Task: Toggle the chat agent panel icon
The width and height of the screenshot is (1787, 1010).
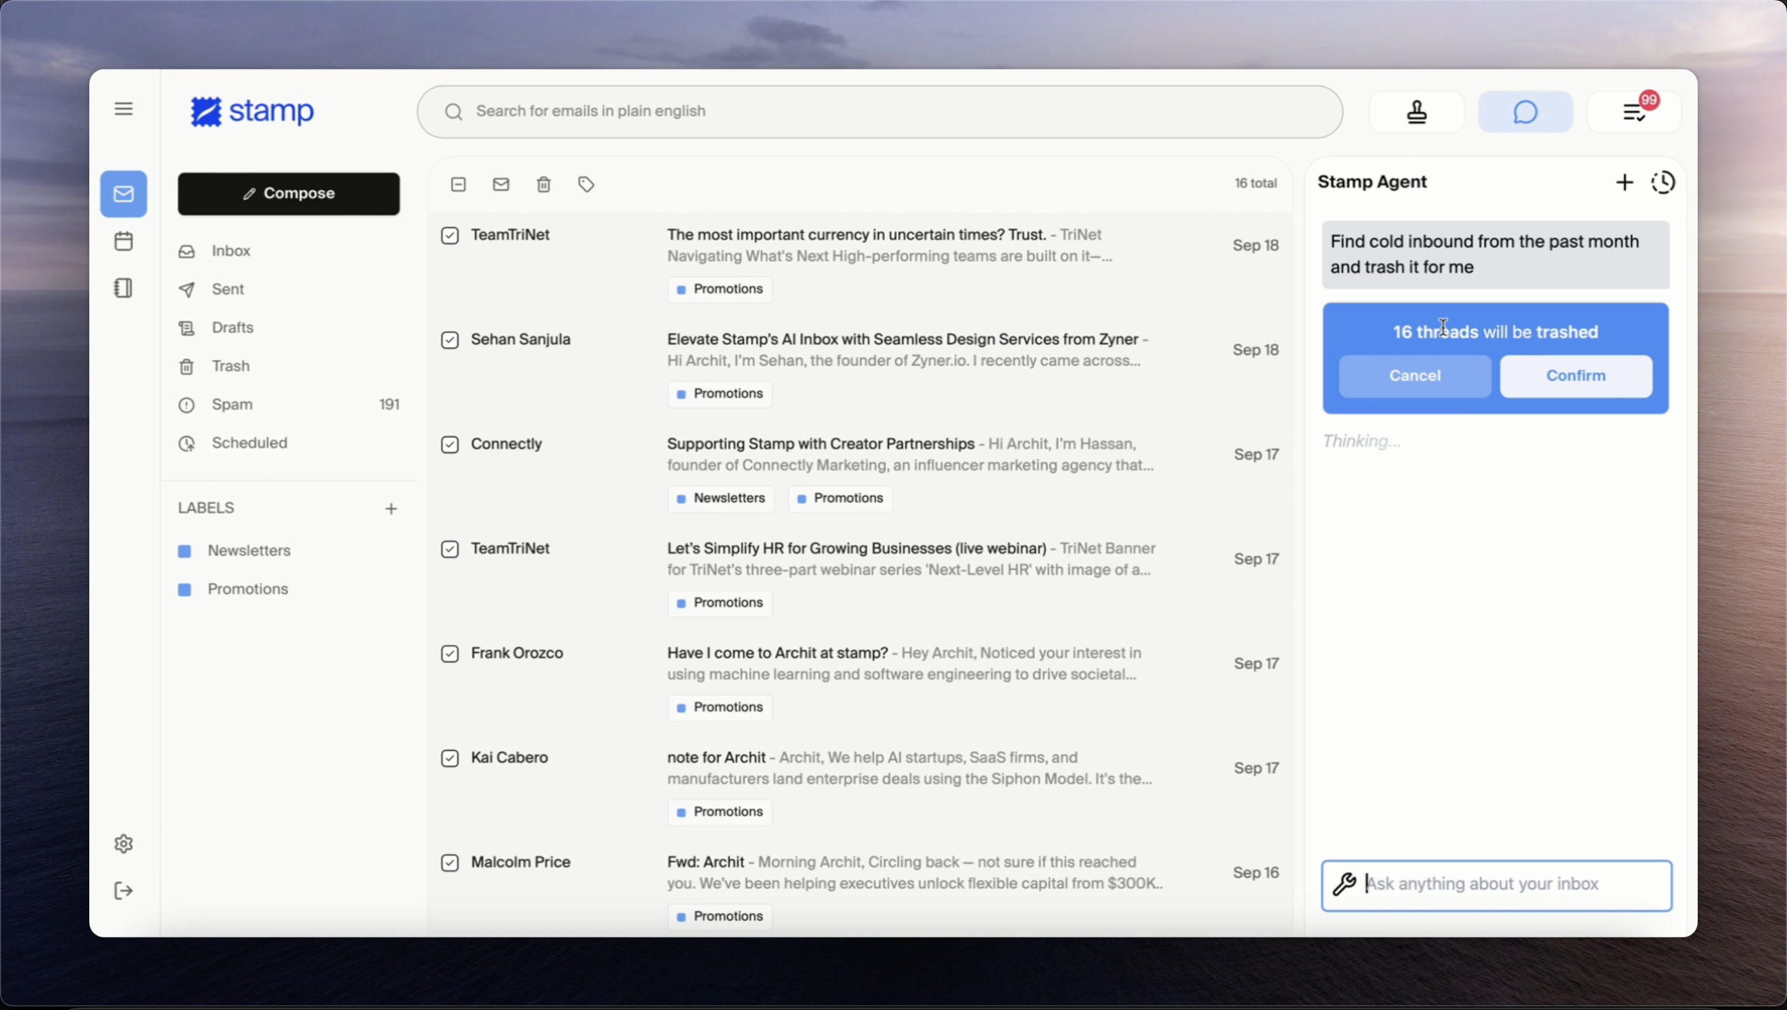Action: coord(1525,112)
